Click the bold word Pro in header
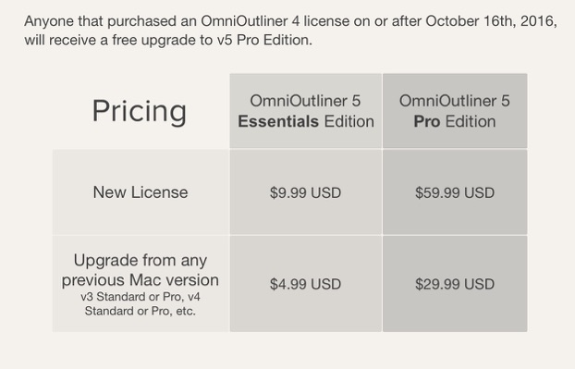Image resolution: width=575 pixels, height=369 pixels. (427, 121)
